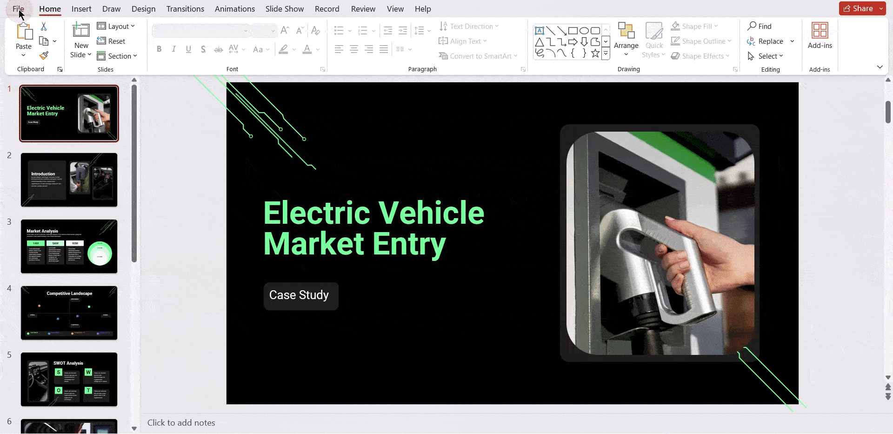Click the Format Painter brush icon
The width and height of the screenshot is (893, 434).
coord(44,56)
